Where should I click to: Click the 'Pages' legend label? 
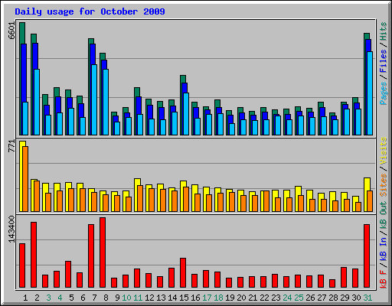384,93
